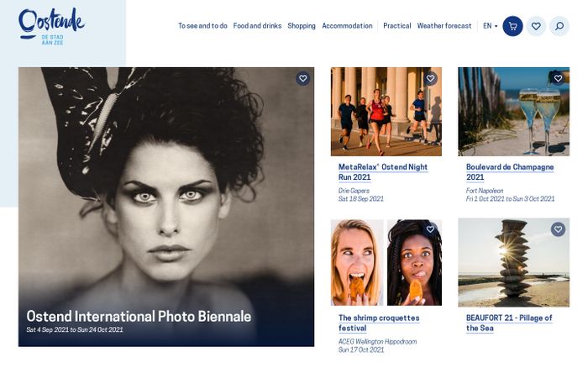The height and width of the screenshot is (368, 588).
Task: Open the favorites heart in the header
Action: [x=536, y=26]
